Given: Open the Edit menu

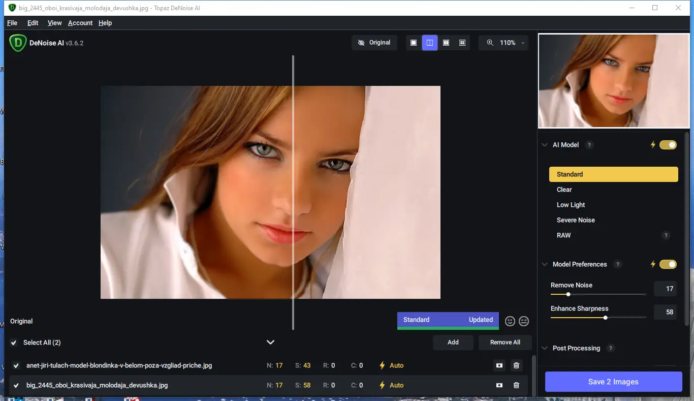Looking at the screenshot, I should point(33,23).
